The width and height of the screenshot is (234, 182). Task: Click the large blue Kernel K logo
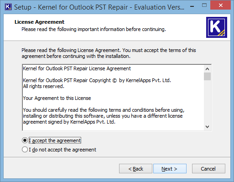pyautogui.click(x=217, y=27)
